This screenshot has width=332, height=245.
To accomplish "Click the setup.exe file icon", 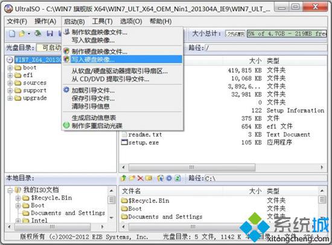I will click(124, 142).
